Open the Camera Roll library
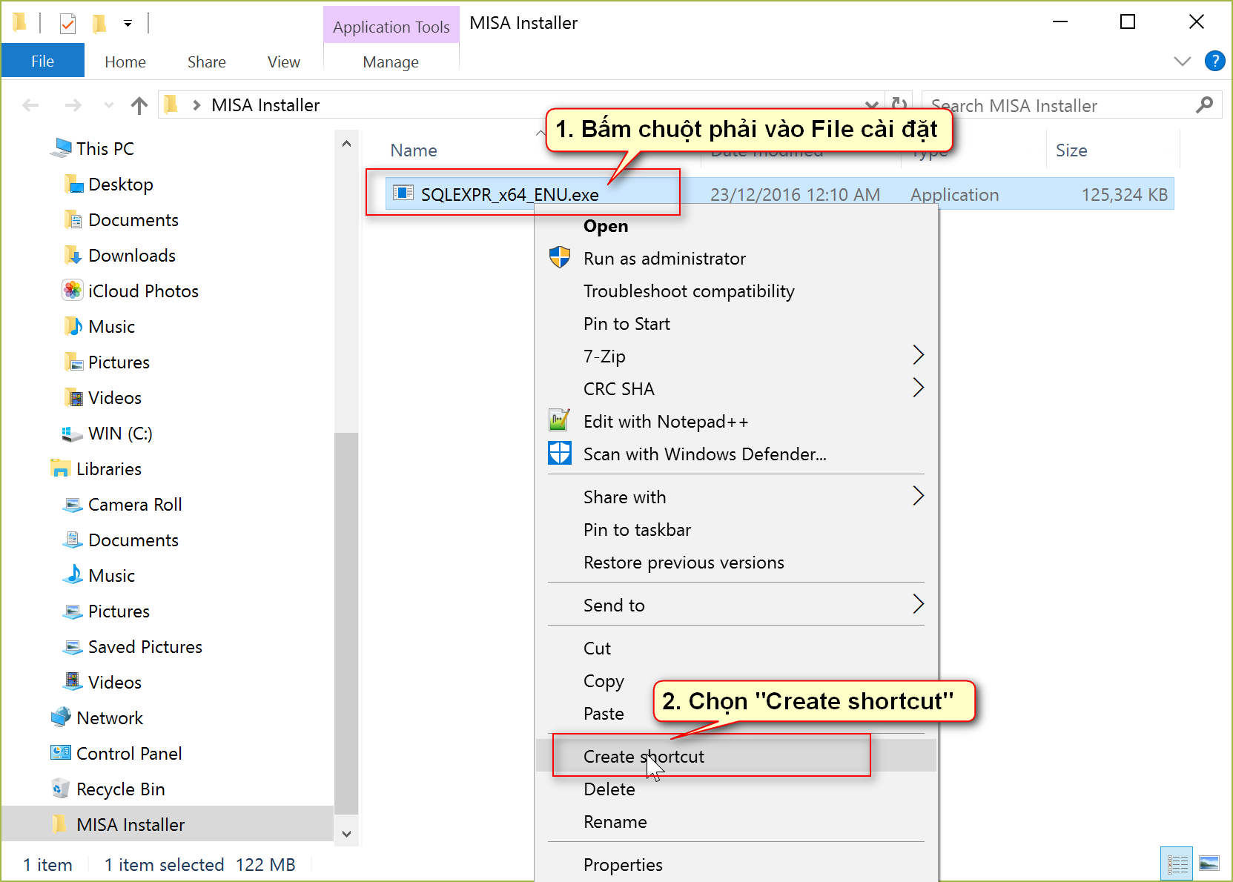1233x882 pixels. coord(135,504)
